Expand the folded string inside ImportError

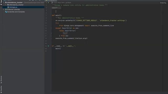65,33
